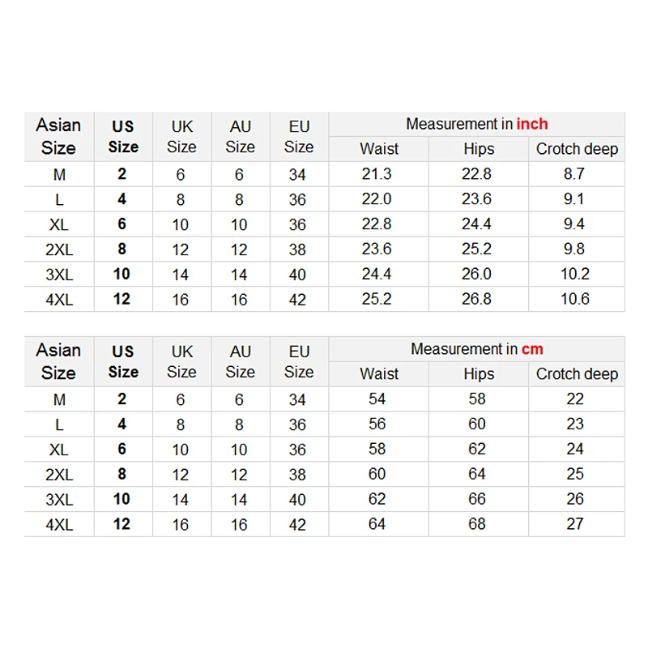Click the 9.1 crotch deep value

click(574, 199)
